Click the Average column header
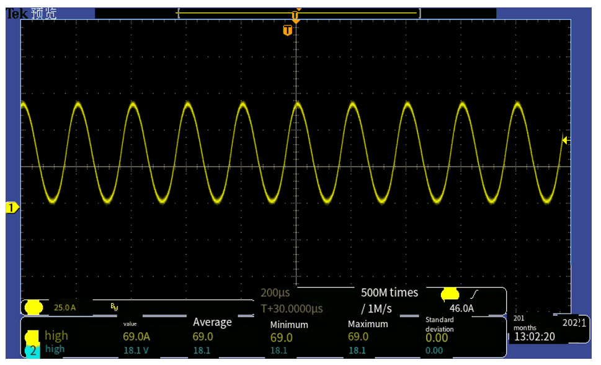 [212, 322]
